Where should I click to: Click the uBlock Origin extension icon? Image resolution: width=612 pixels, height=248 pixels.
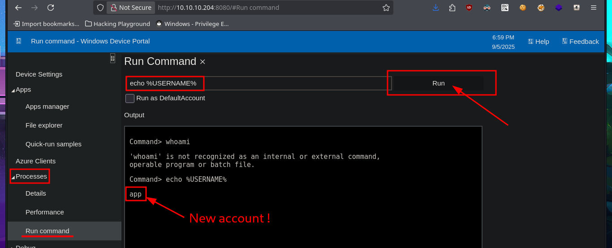point(469,8)
